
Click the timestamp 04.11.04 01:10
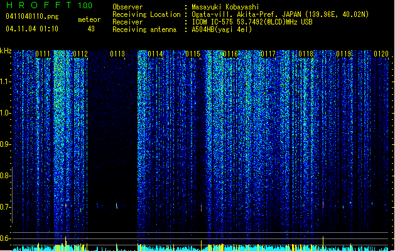point(32,28)
